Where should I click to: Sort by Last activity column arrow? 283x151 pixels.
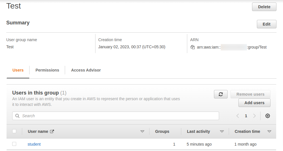[x=222, y=131]
